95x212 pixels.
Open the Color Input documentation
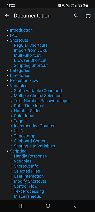pyautogui.click(x=24, y=116)
